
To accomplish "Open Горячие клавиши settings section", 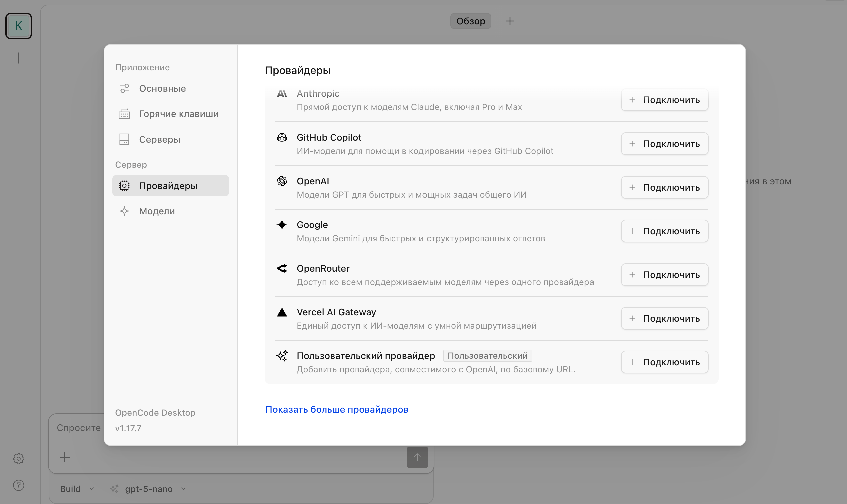I will (171, 114).
